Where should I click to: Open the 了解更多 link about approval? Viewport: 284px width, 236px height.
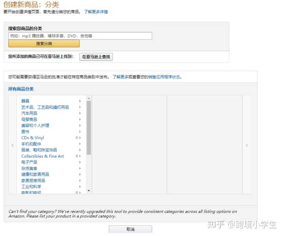(x=120, y=77)
